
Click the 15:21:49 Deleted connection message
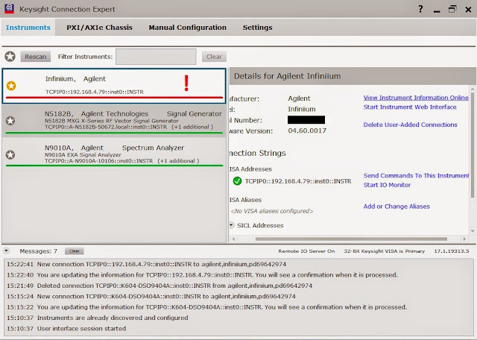(159, 286)
